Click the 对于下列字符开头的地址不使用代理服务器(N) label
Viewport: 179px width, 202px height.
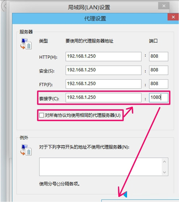tap(84, 147)
